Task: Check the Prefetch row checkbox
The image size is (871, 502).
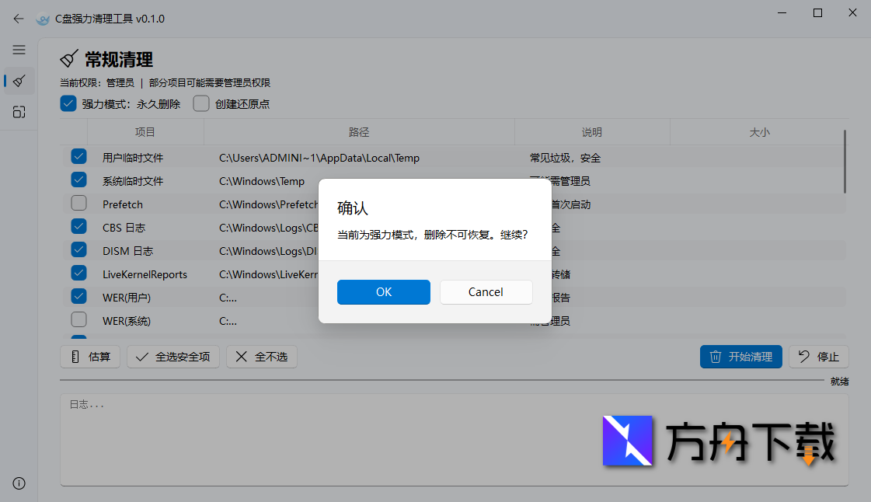Action: point(78,203)
